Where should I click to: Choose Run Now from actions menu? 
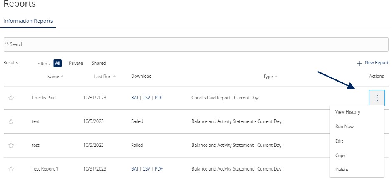[x=344, y=126]
